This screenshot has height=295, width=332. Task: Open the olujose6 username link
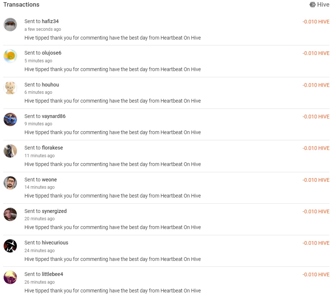[52, 53]
